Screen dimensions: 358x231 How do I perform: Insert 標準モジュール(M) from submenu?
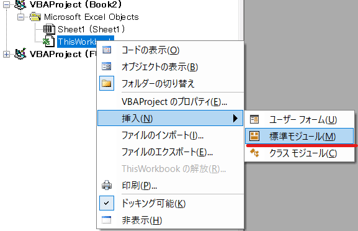coord(299,136)
